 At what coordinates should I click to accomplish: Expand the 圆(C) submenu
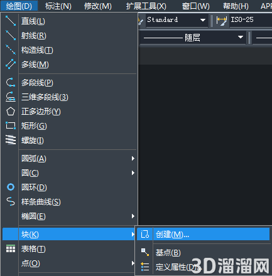coord(70,173)
